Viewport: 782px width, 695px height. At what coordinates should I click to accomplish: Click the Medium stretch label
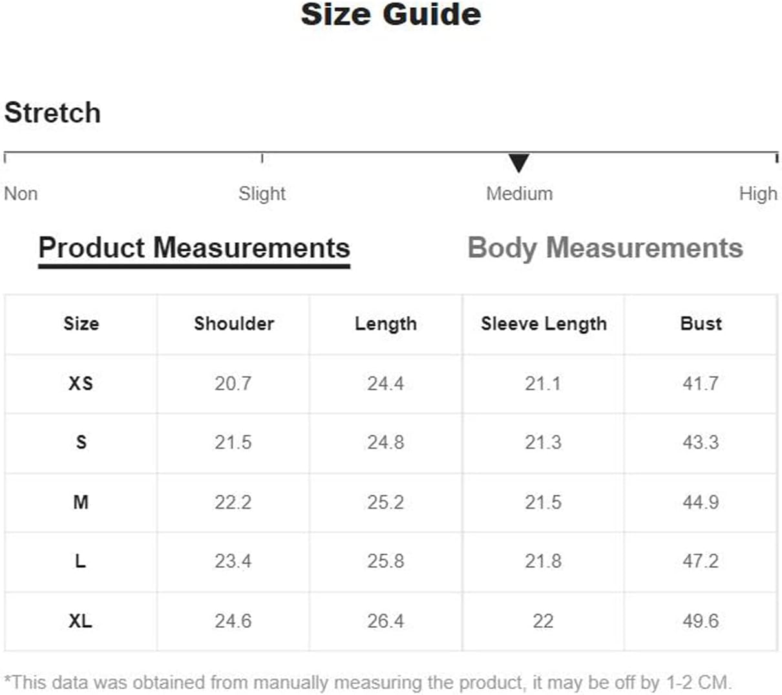point(520,193)
